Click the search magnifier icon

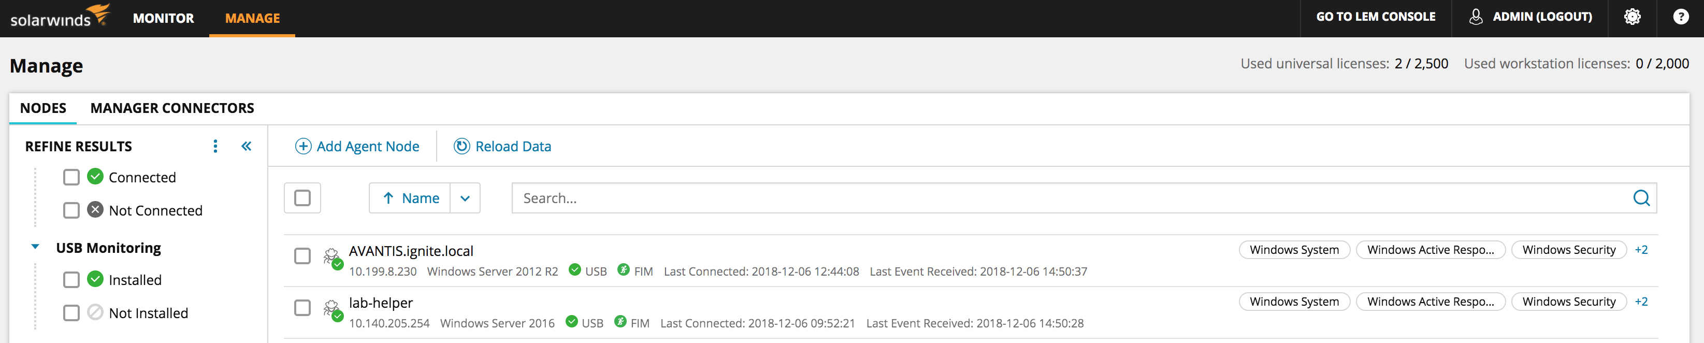click(x=1641, y=198)
